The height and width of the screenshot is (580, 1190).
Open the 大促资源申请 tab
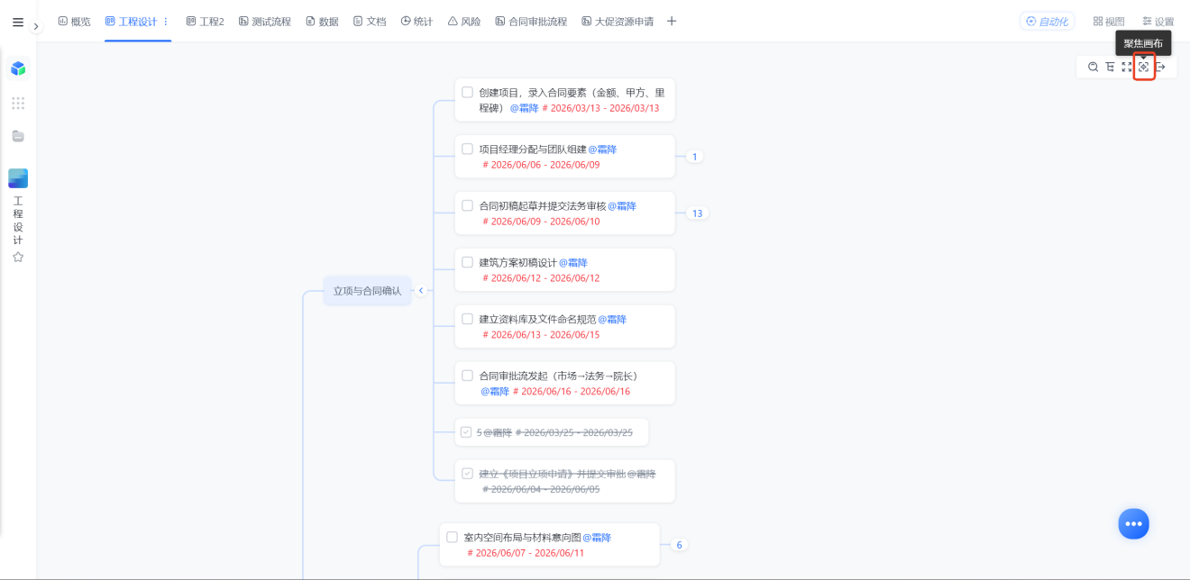click(618, 22)
